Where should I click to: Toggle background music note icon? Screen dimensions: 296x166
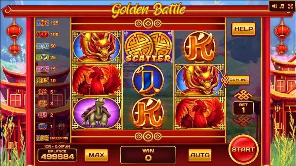pos(282,6)
